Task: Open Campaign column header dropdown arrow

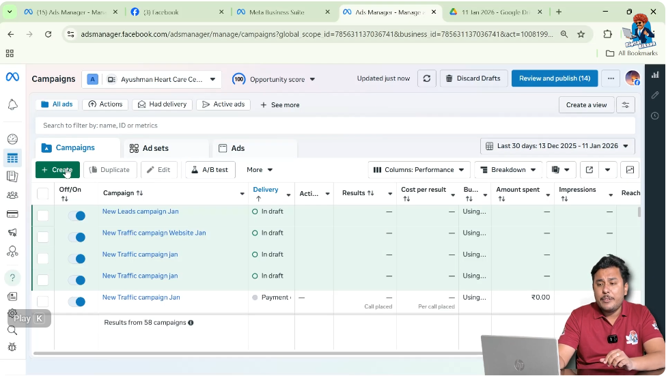Action: (x=242, y=194)
